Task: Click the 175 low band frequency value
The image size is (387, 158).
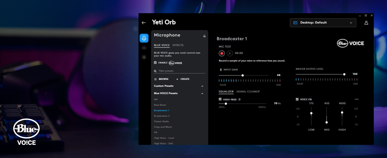Action: coord(311,103)
